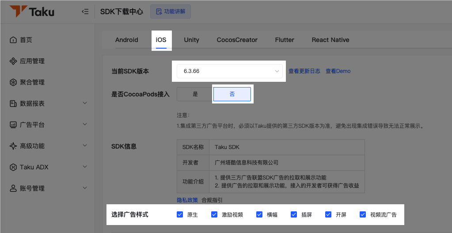The height and width of the screenshot is (233, 452).
Task: Click the 功能讲解 button
Action: tap(171, 11)
